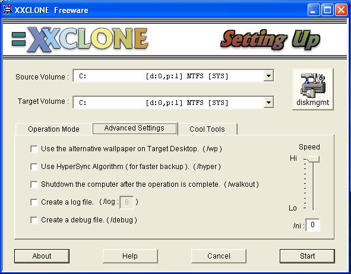
Task: Click Cancel to abort setup
Action: (x=219, y=256)
